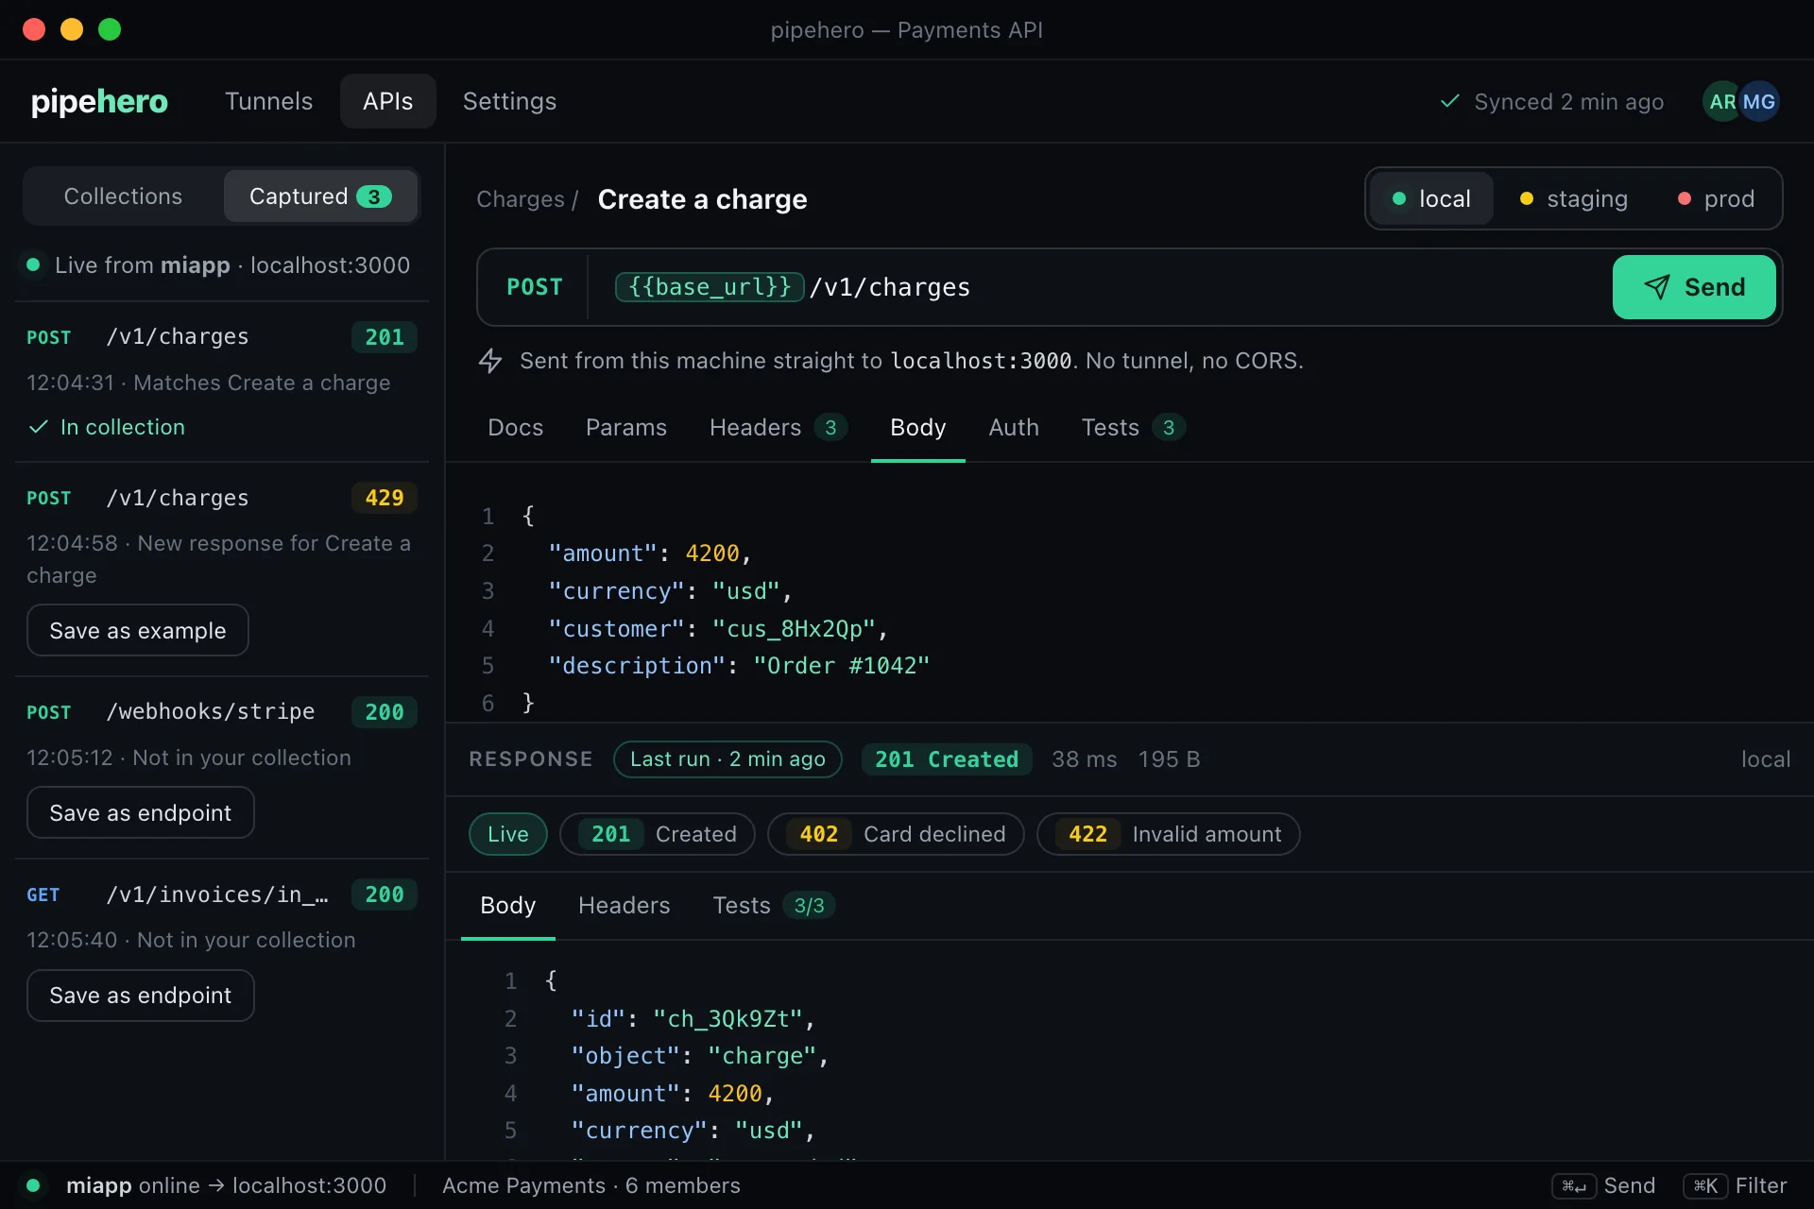
Task: Open the POST method dropdown
Action: point(535,287)
